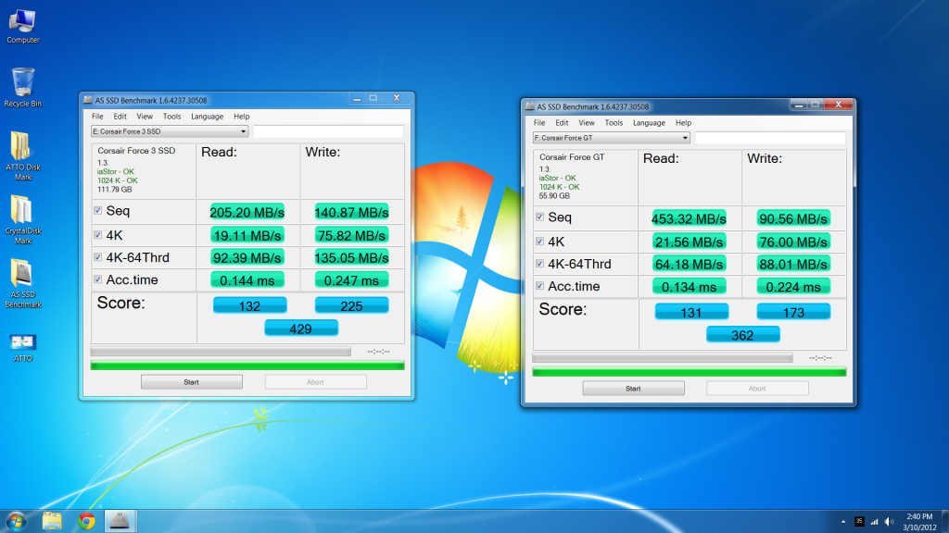Click the green progress bar in Corsair Force 3 window

tap(247, 366)
